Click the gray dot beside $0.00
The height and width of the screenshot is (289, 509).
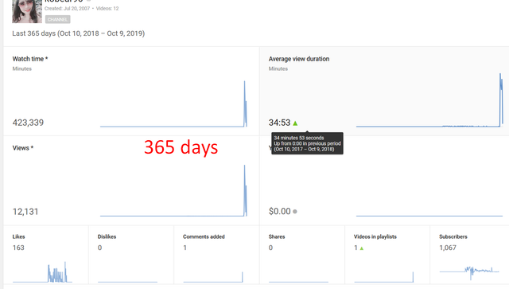coord(295,212)
